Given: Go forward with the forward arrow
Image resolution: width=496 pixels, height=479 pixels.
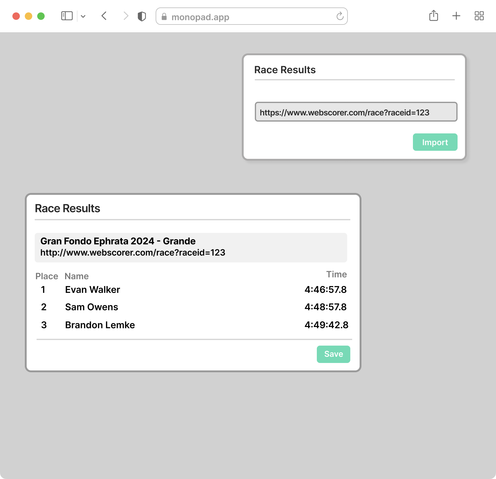Looking at the screenshot, I should [126, 16].
